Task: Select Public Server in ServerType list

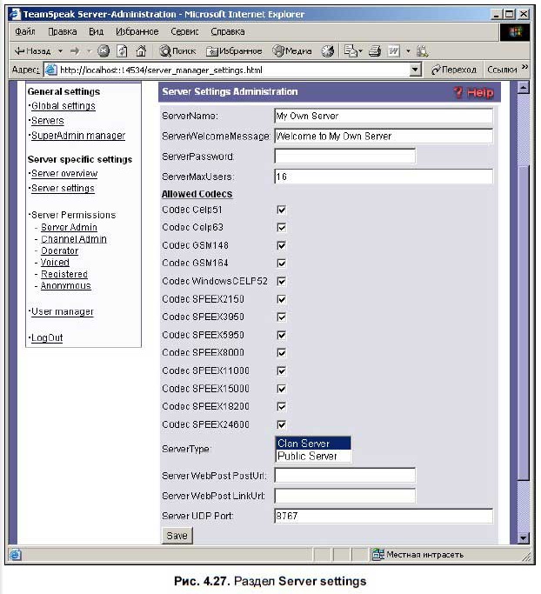Action: click(x=307, y=456)
